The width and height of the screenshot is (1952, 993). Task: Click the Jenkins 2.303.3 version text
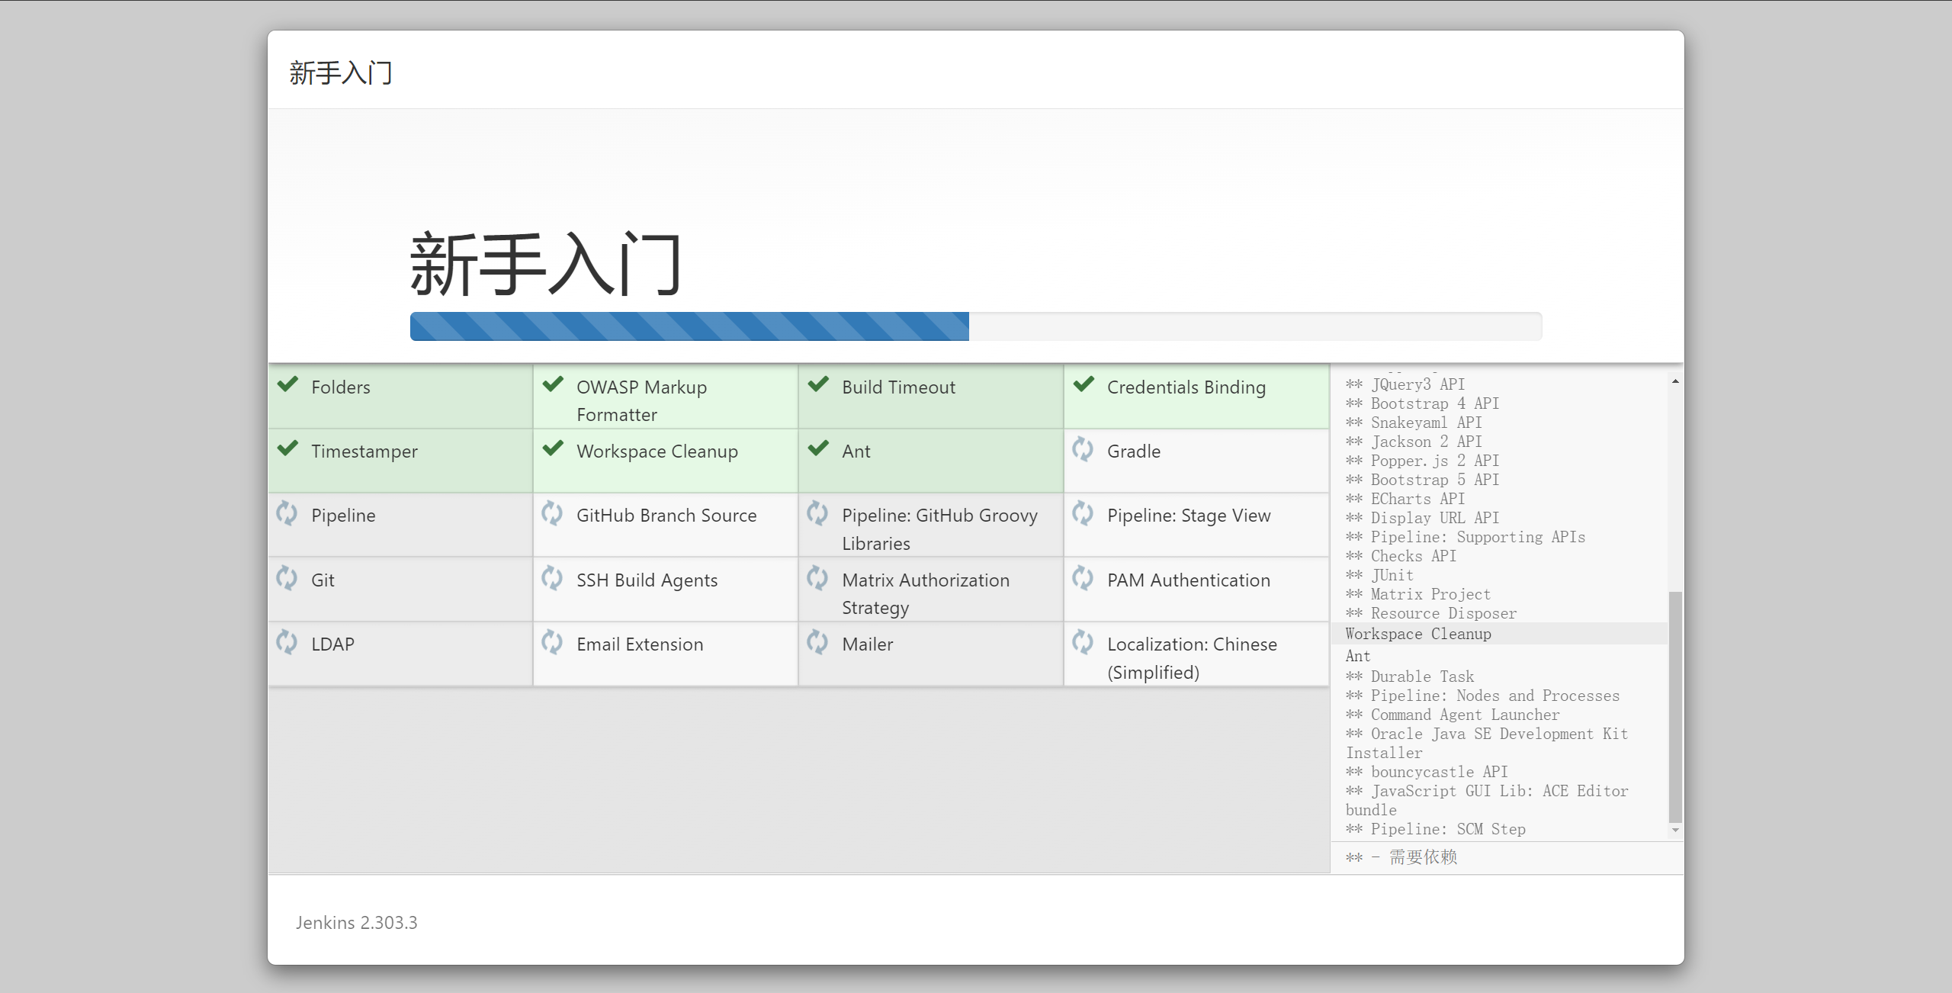356,923
